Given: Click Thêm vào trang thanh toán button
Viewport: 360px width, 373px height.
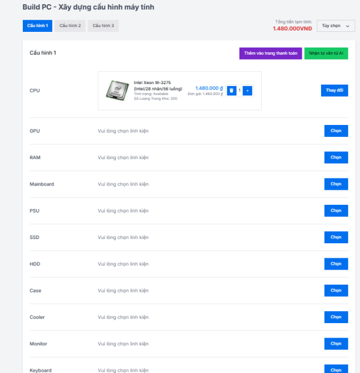Looking at the screenshot, I should tap(271, 53).
